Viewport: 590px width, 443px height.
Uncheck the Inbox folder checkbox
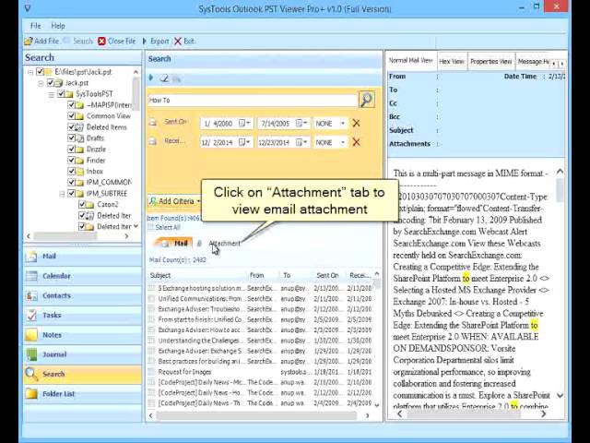pyautogui.click(x=72, y=171)
